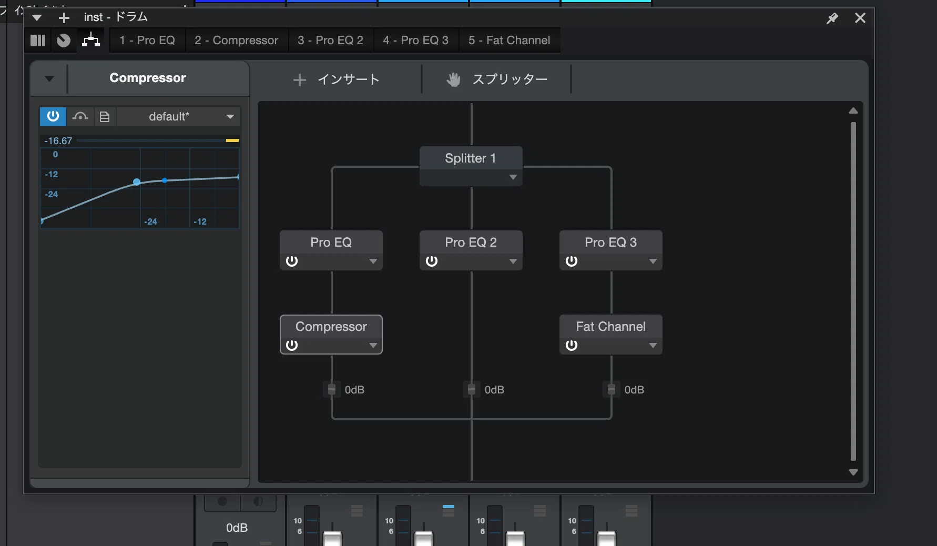
Task: Open the Pro EQ 3 node dropdown arrow
Action: (x=653, y=261)
